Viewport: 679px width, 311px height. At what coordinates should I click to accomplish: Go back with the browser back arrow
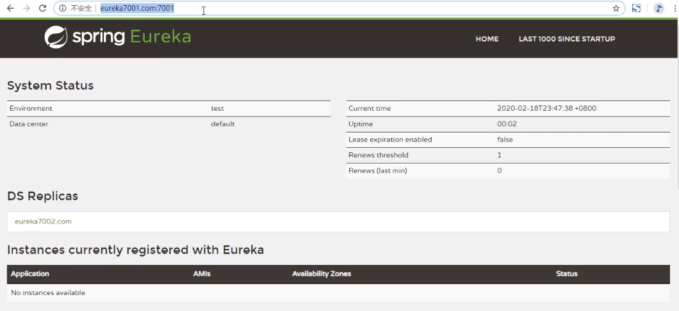point(10,8)
